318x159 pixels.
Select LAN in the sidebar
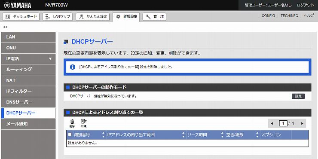coord(28,37)
